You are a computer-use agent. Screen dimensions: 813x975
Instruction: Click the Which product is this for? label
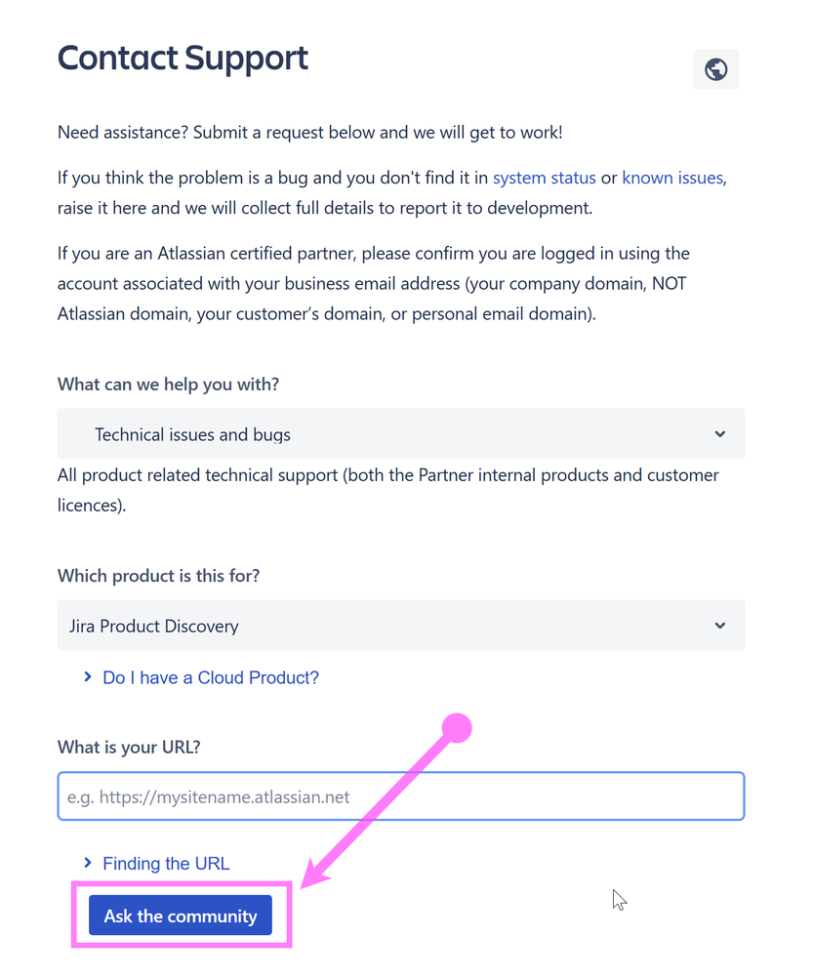(159, 576)
